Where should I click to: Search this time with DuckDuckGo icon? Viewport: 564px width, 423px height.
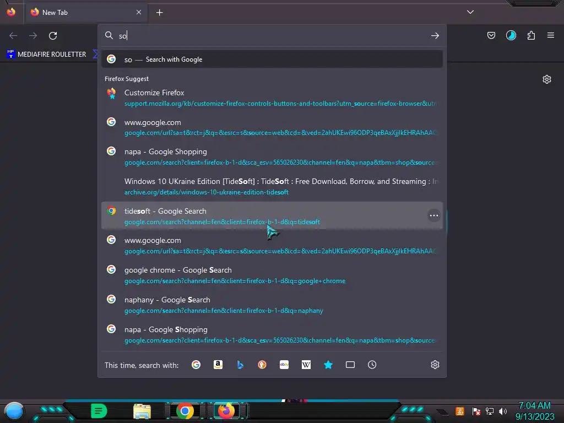[262, 365]
